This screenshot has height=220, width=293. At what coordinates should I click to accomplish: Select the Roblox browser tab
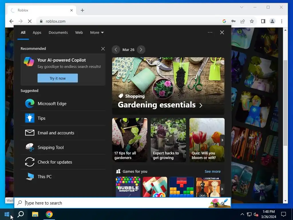tap(42, 10)
